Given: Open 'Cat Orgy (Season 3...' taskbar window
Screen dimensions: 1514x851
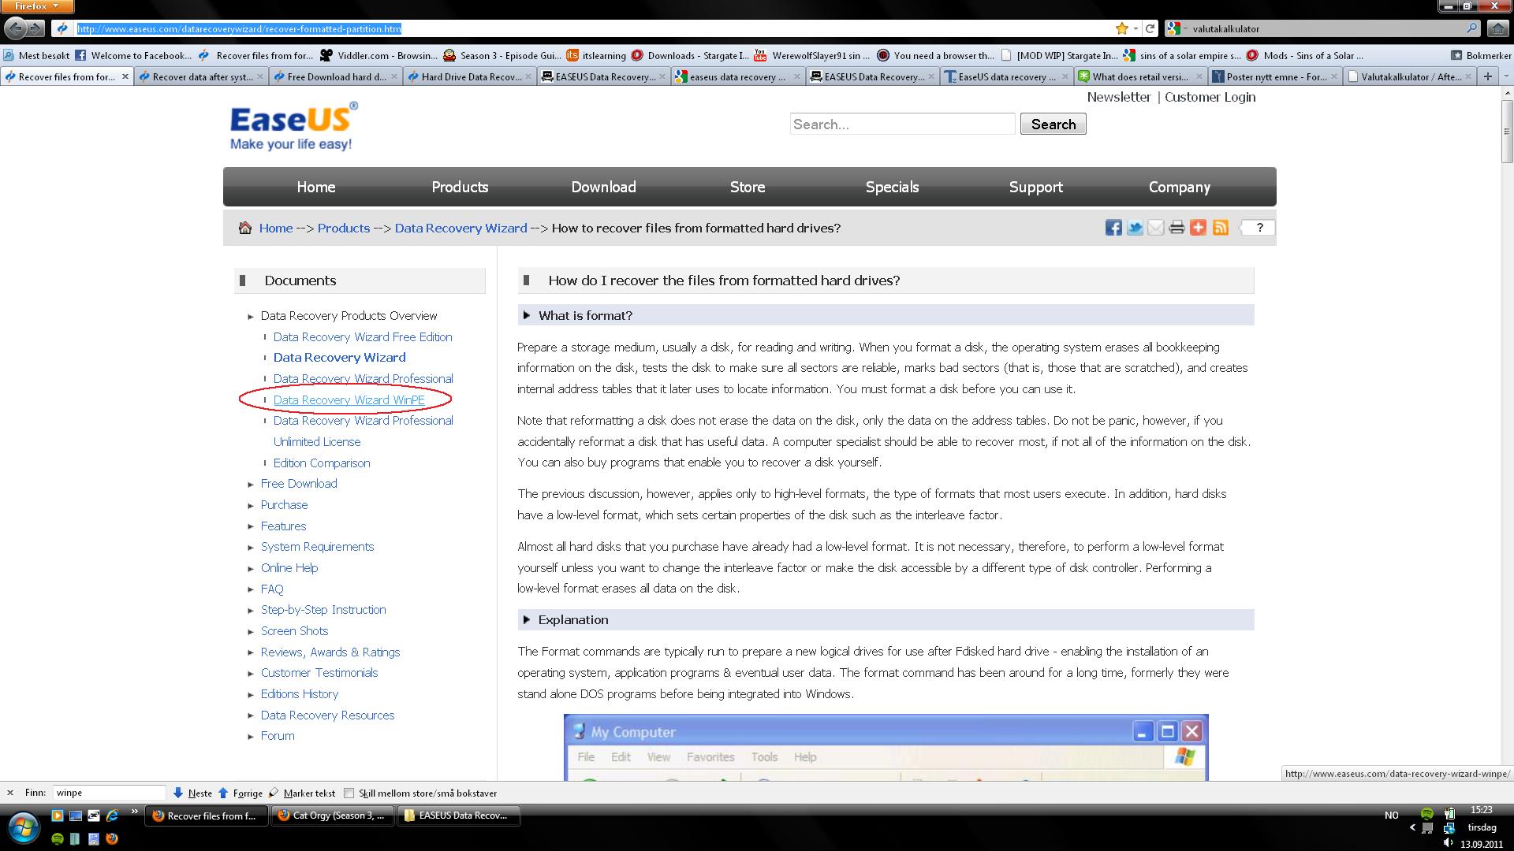Looking at the screenshot, I should [333, 816].
